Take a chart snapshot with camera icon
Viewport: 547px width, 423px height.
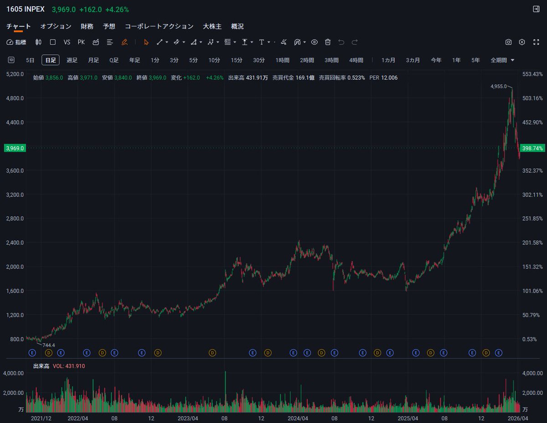(508, 42)
